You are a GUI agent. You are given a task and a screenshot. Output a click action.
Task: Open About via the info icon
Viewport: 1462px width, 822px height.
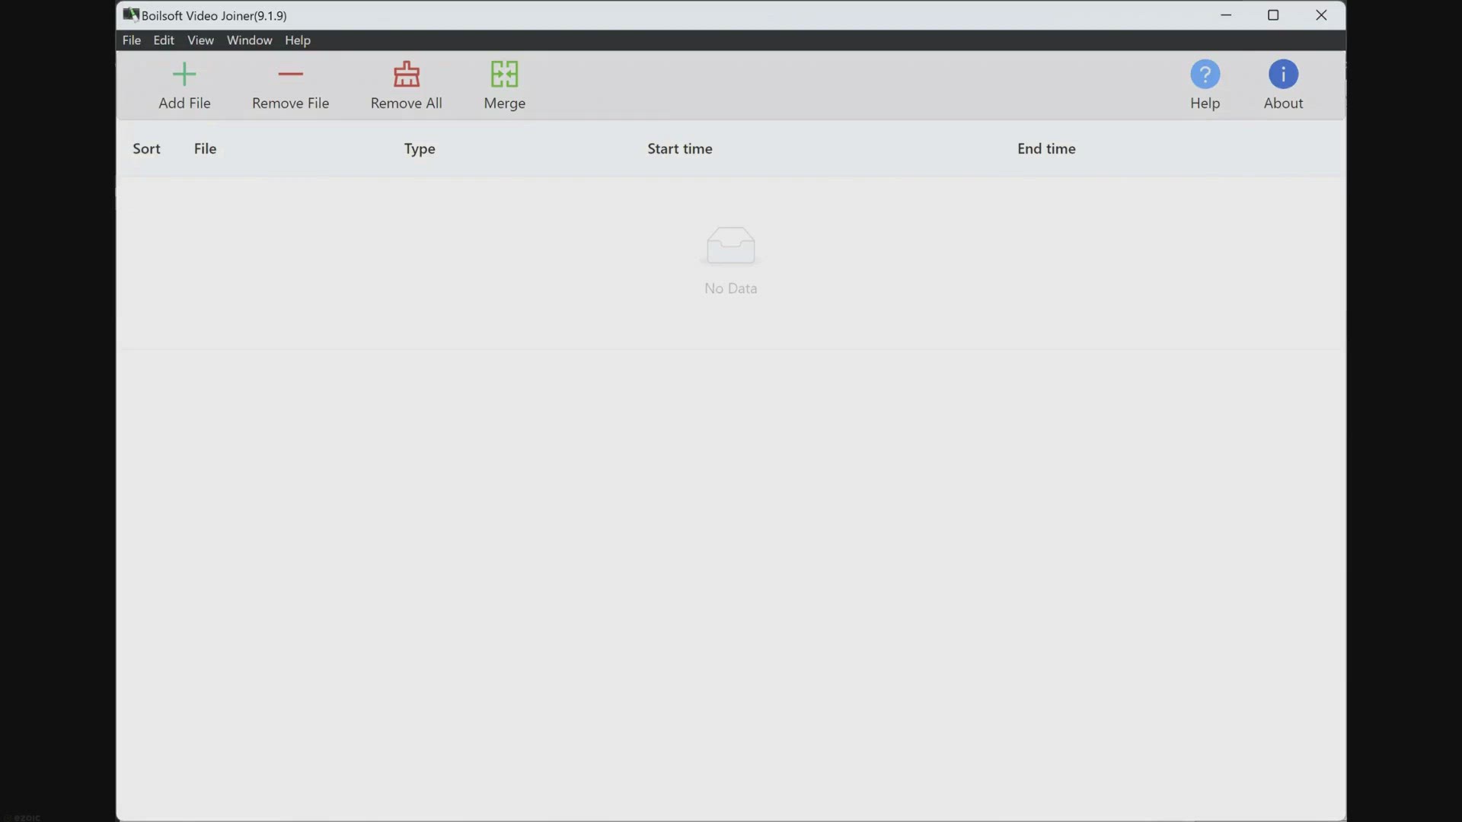[x=1283, y=74]
